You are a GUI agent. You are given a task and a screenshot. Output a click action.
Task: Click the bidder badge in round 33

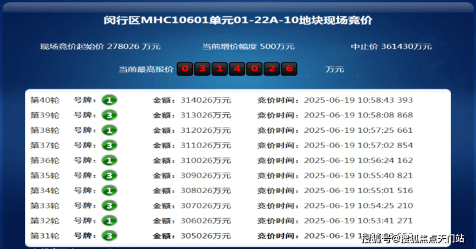(x=109, y=206)
